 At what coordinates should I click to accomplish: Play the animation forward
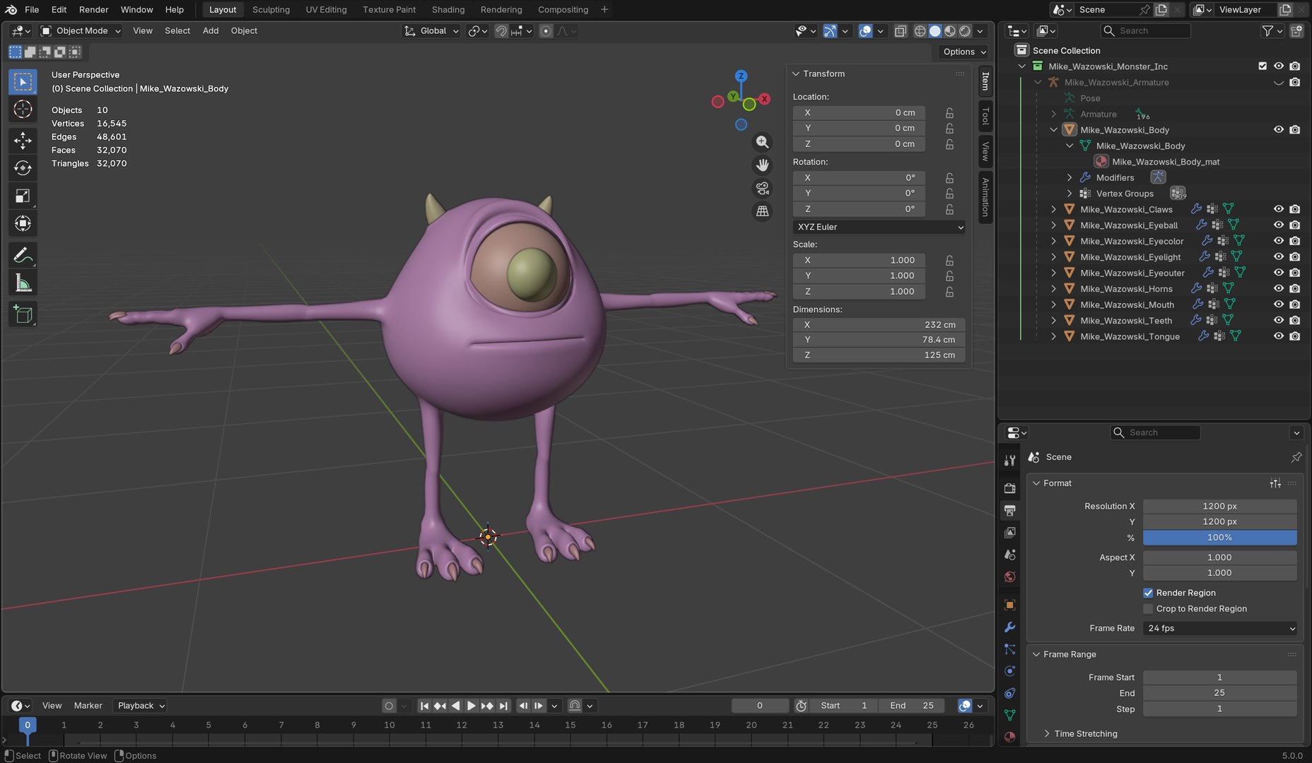[x=471, y=706]
